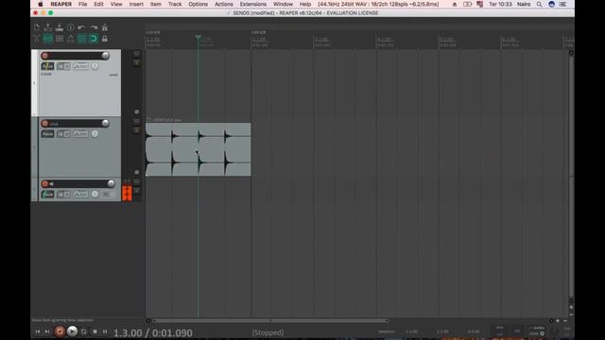Toggle grid lines toolbar icon

pyautogui.click(x=82, y=39)
